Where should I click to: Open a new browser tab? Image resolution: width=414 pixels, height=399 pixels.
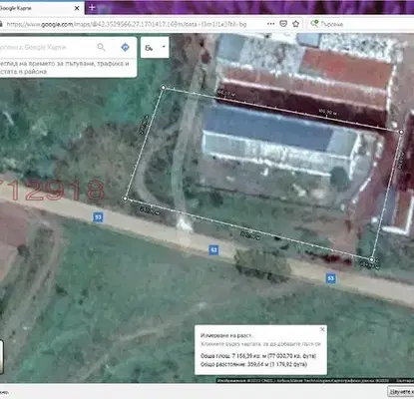pos(92,8)
